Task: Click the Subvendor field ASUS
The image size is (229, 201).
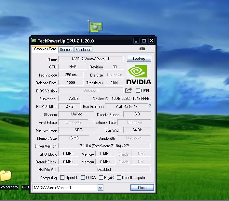Action: pos(74,99)
